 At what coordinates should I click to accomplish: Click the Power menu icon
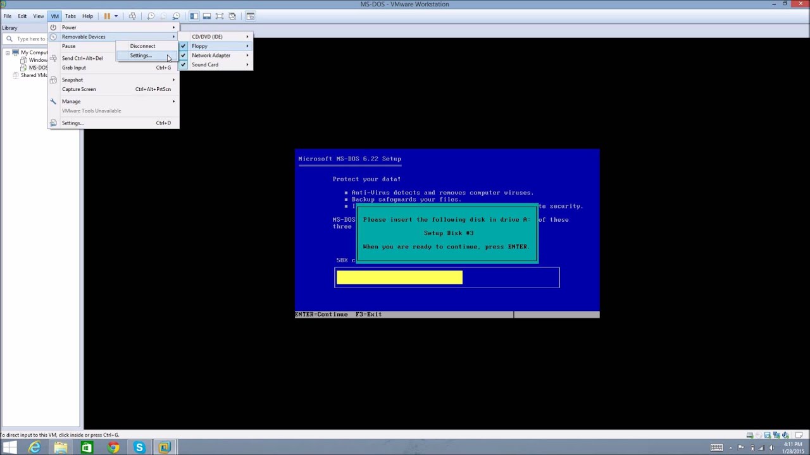54,27
